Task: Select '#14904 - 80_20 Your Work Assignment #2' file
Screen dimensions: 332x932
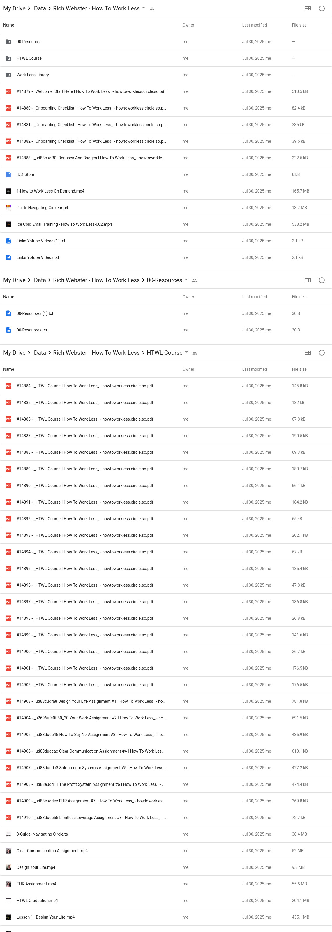Action: [x=91, y=718]
